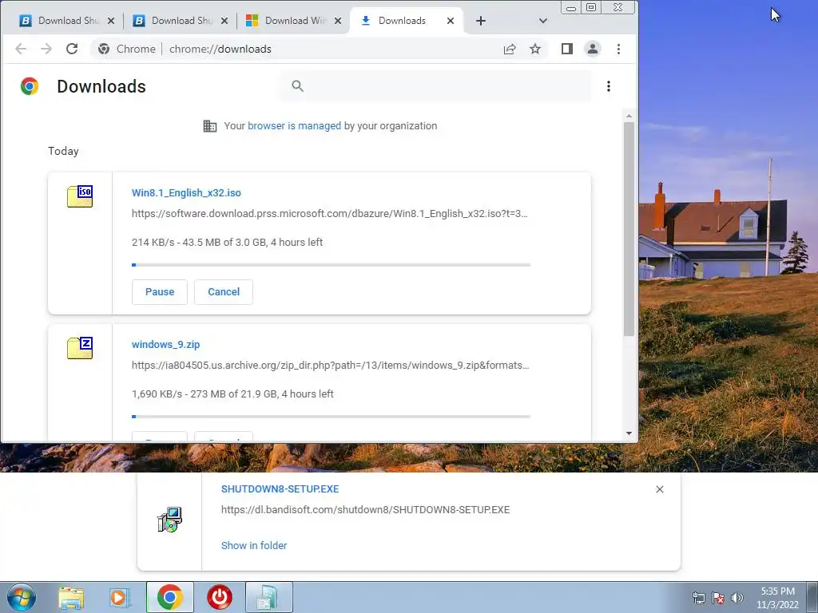Screen dimensions: 818x613
Task: Launch Windows Media Player from taskbar
Action: click(120, 598)
